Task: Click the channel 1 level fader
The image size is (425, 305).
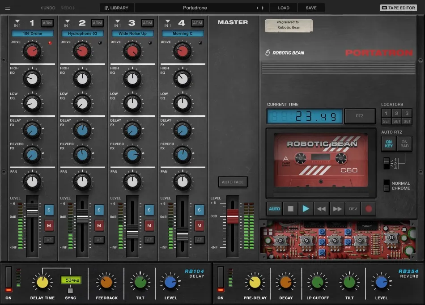Action: coord(32,211)
